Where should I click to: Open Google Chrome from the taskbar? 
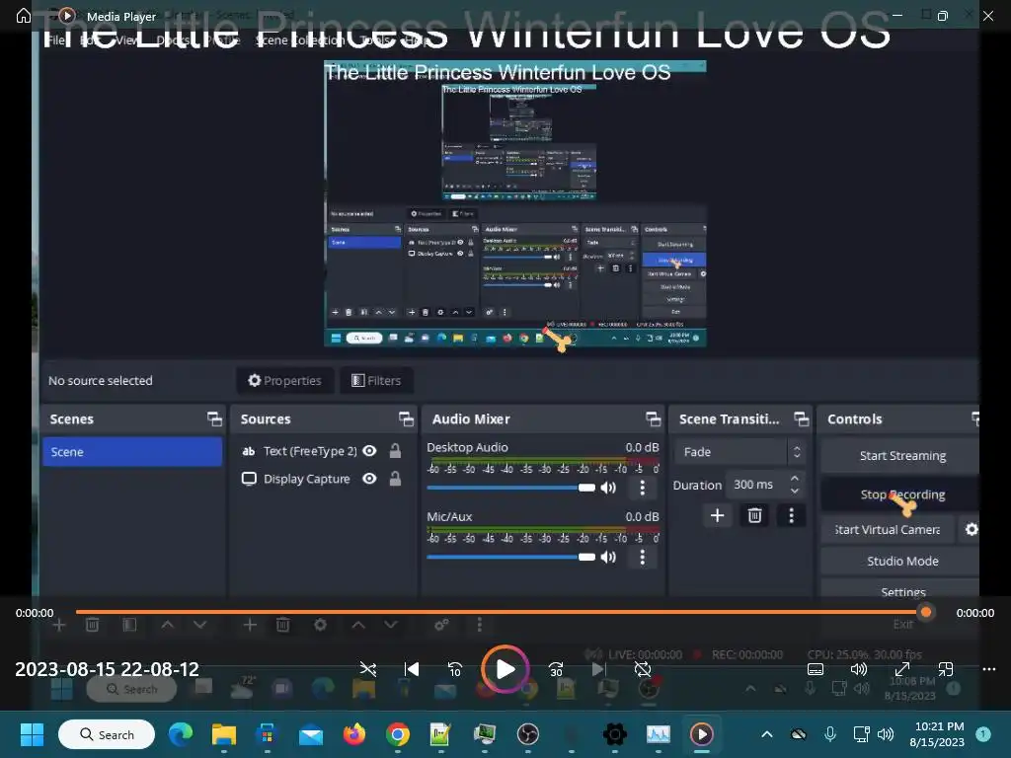(x=397, y=734)
